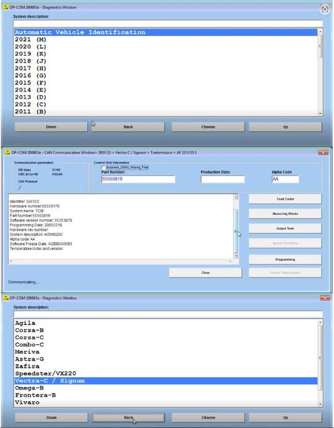Select Corsa-B in the model list
This screenshot has height=428, width=334.
(x=166, y=330)
